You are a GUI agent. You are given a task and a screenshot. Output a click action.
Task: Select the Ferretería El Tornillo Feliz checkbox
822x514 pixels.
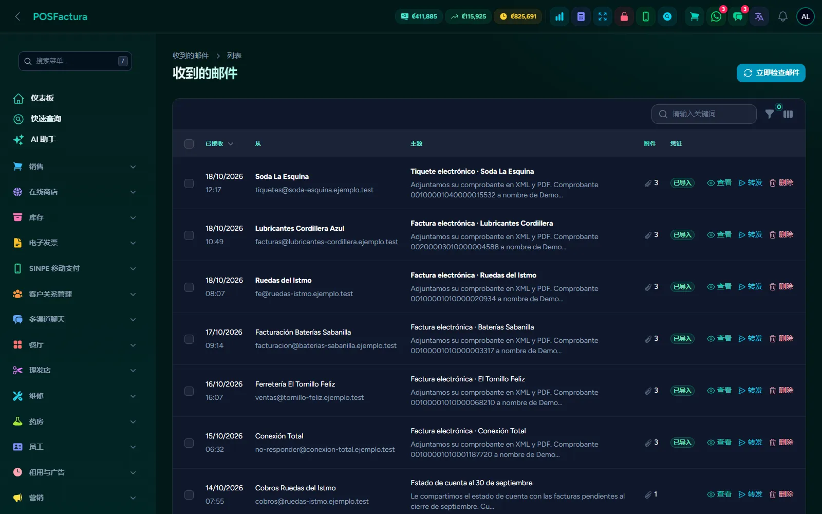click(189, 391)
